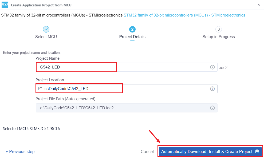The width and height of the screenshot is (264, 158).
Task: Click the Create Application Project from MCU title
Action: tap(41, 5)
